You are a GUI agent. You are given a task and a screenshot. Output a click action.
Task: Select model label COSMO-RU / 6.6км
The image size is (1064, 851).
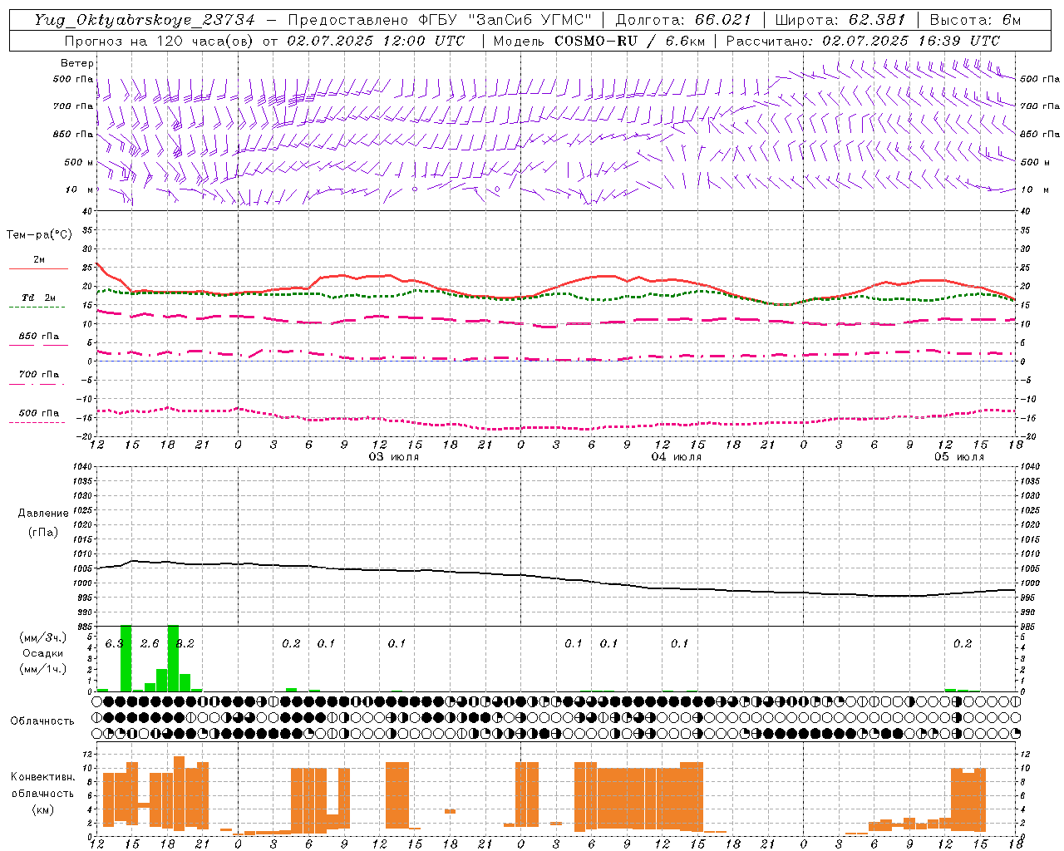630,41
